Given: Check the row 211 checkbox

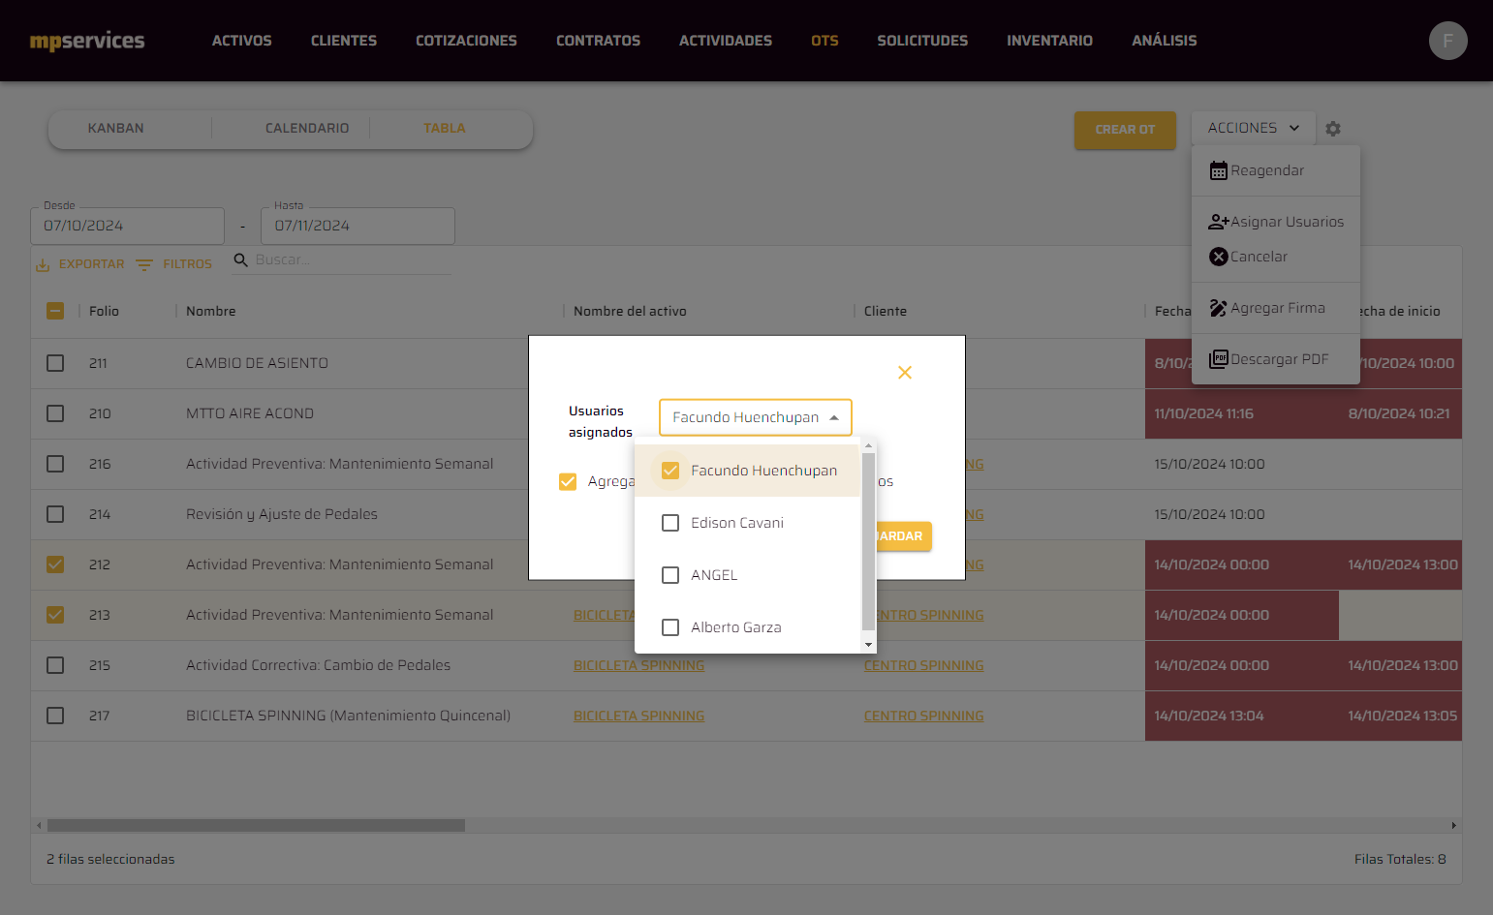Looking at the screenshot, I should tap(55, 363).
